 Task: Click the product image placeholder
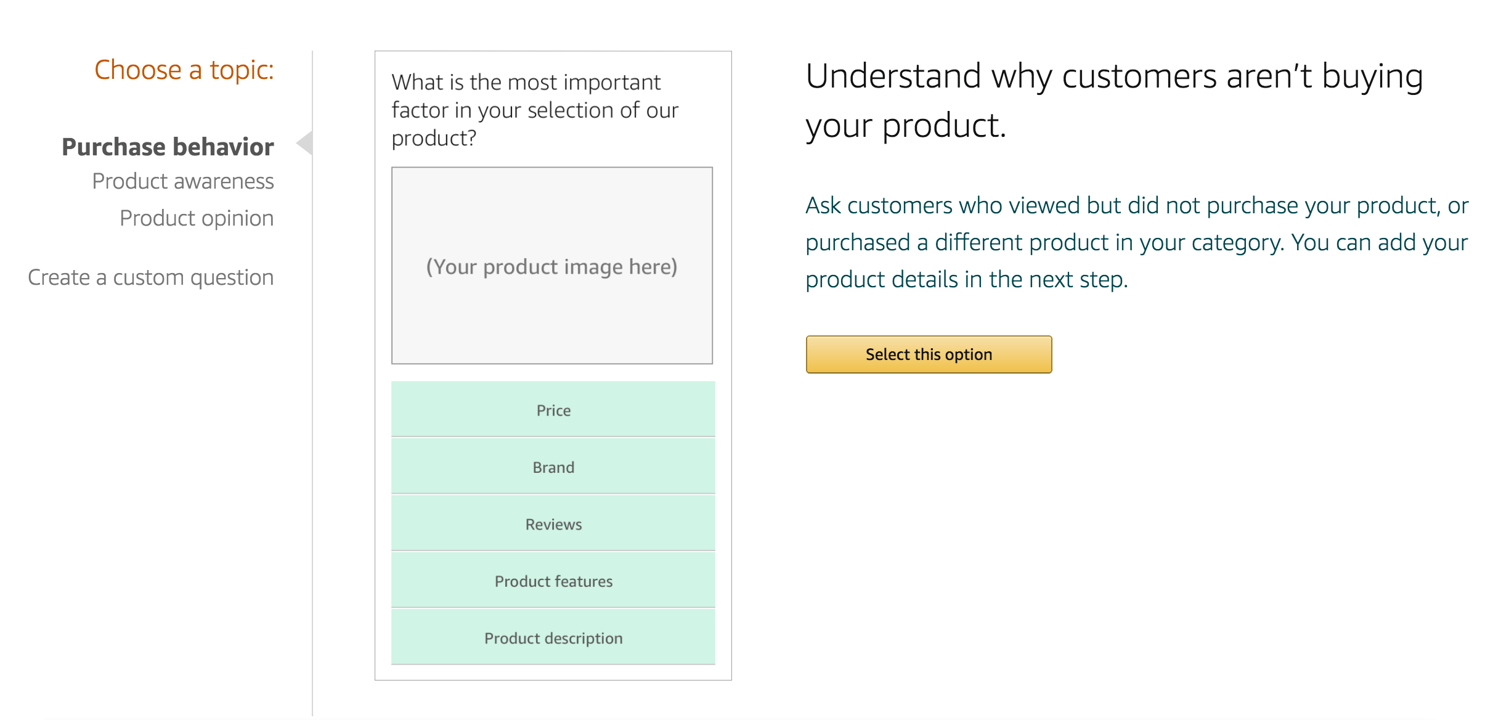pos(551,265)
